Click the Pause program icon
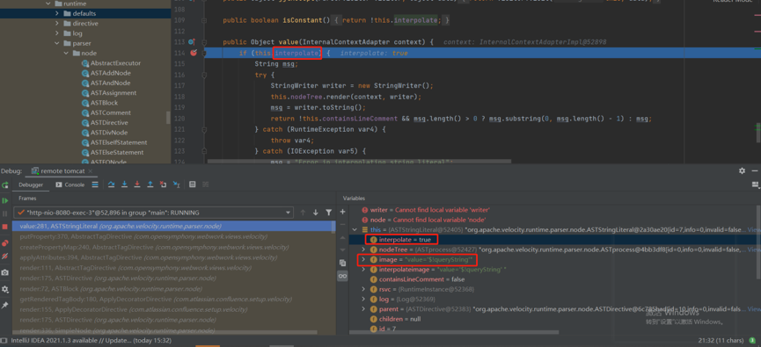761x347 pixels. coord(5,213)
